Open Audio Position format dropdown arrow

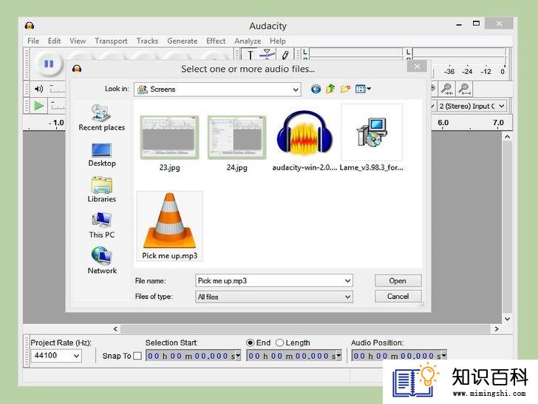[x=443, y=355]
